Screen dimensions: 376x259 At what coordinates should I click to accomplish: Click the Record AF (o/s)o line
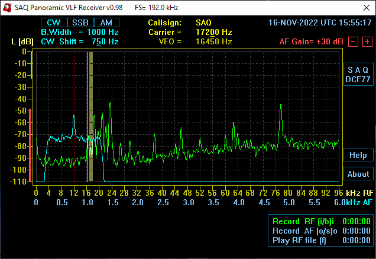pyautogui.click(x=322, y=231)
